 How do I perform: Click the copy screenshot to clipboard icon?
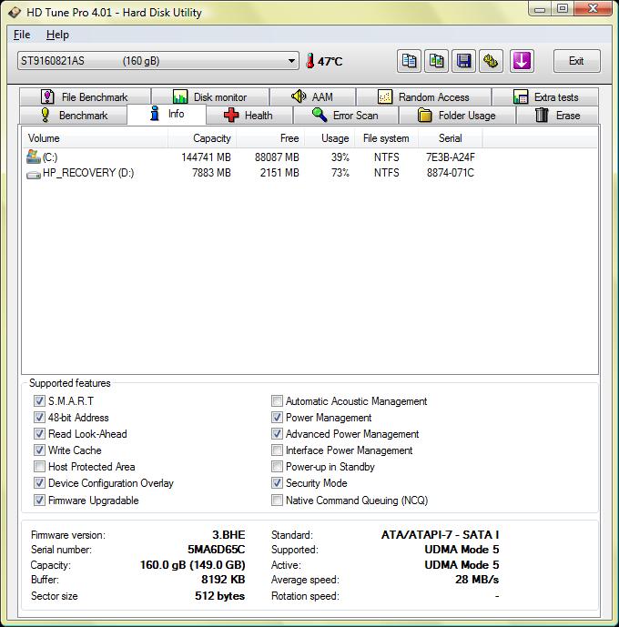coord(436,61)
